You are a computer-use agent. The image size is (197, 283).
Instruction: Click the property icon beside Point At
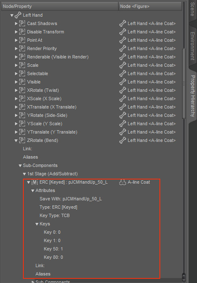[x=22, y=40]
